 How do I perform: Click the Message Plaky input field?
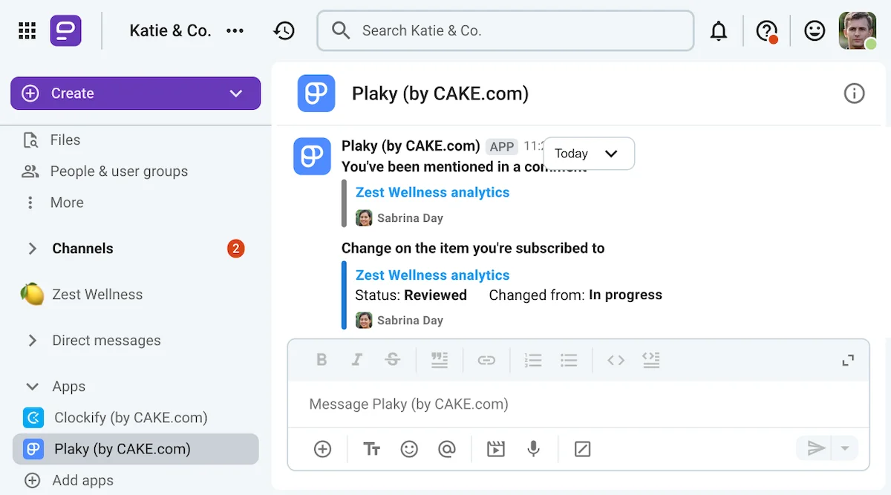pyautogui.click(x=520, y=404)
